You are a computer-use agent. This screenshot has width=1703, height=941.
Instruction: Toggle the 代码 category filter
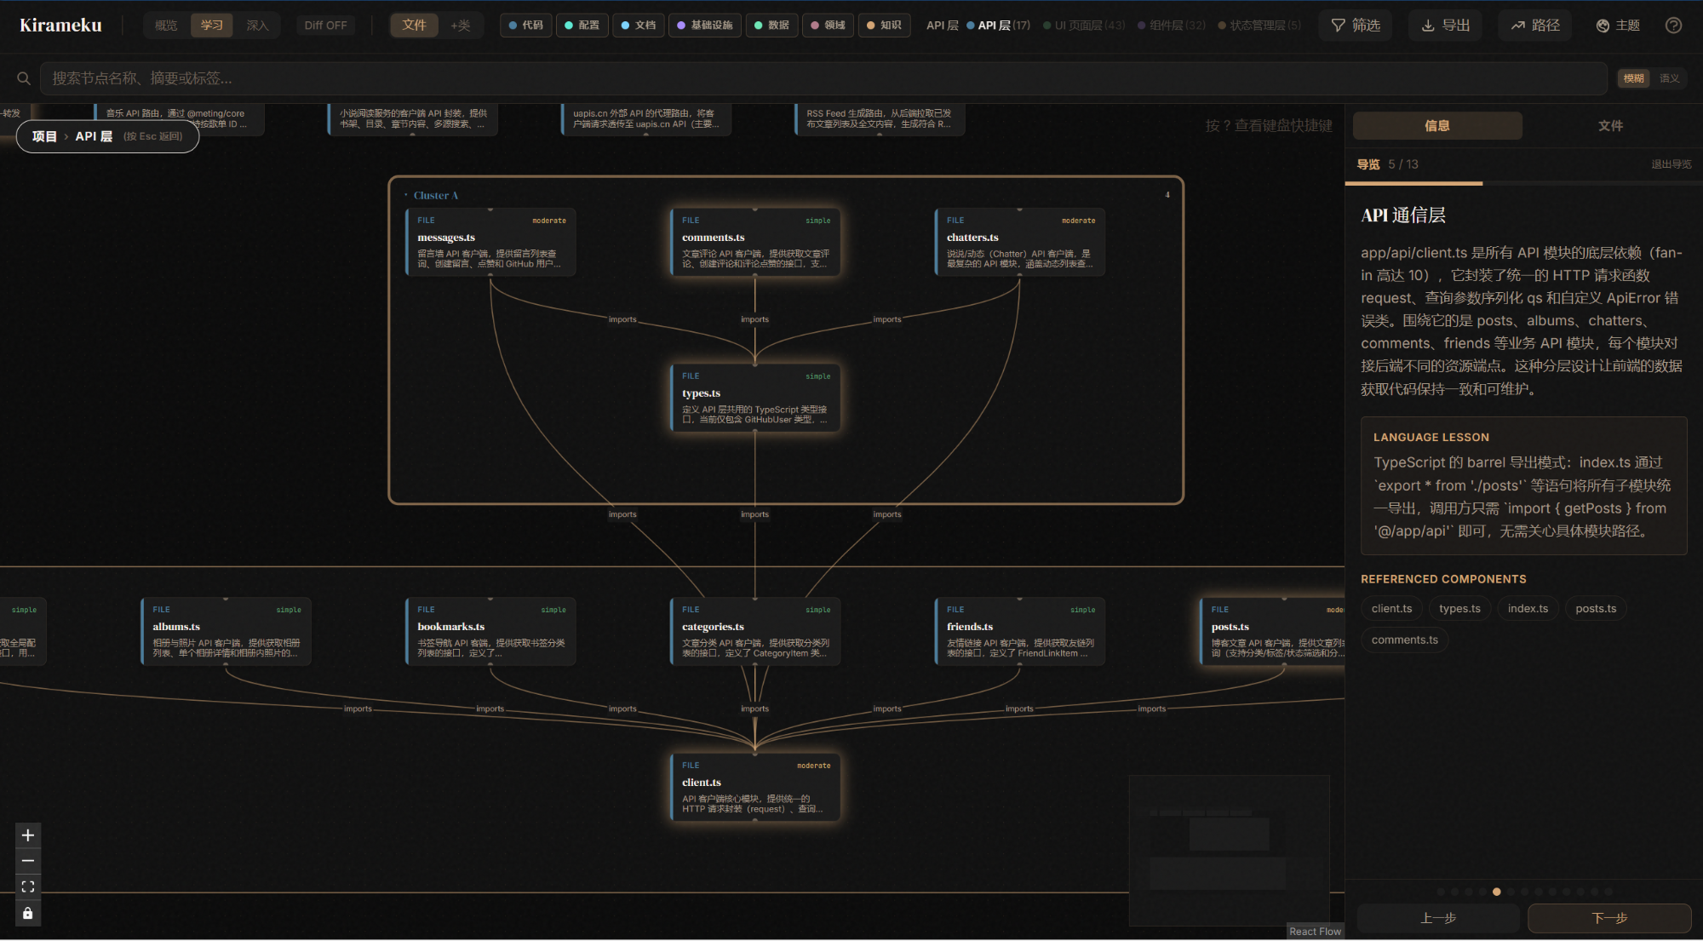pos(526,26)
